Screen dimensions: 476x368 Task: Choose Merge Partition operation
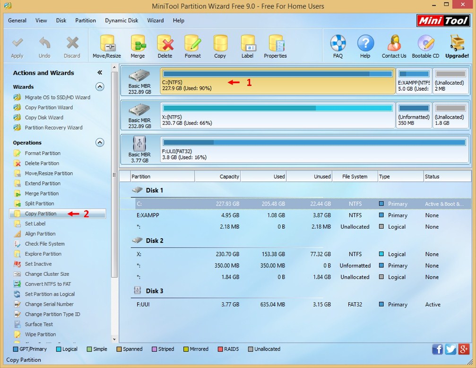(x=42, y=193)
